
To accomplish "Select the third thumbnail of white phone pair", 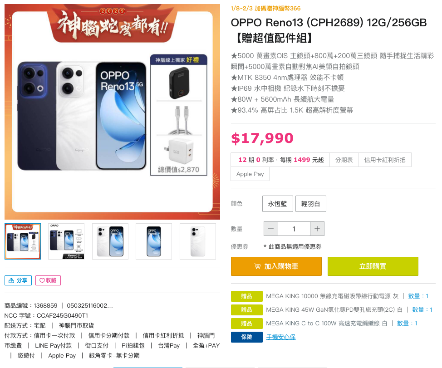I will (x=110, y=241).
